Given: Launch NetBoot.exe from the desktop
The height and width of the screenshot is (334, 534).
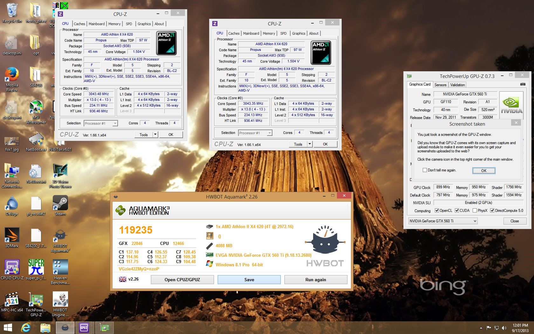Looking at the screenshot, I should pyautogui.click(x=36, y=142).
